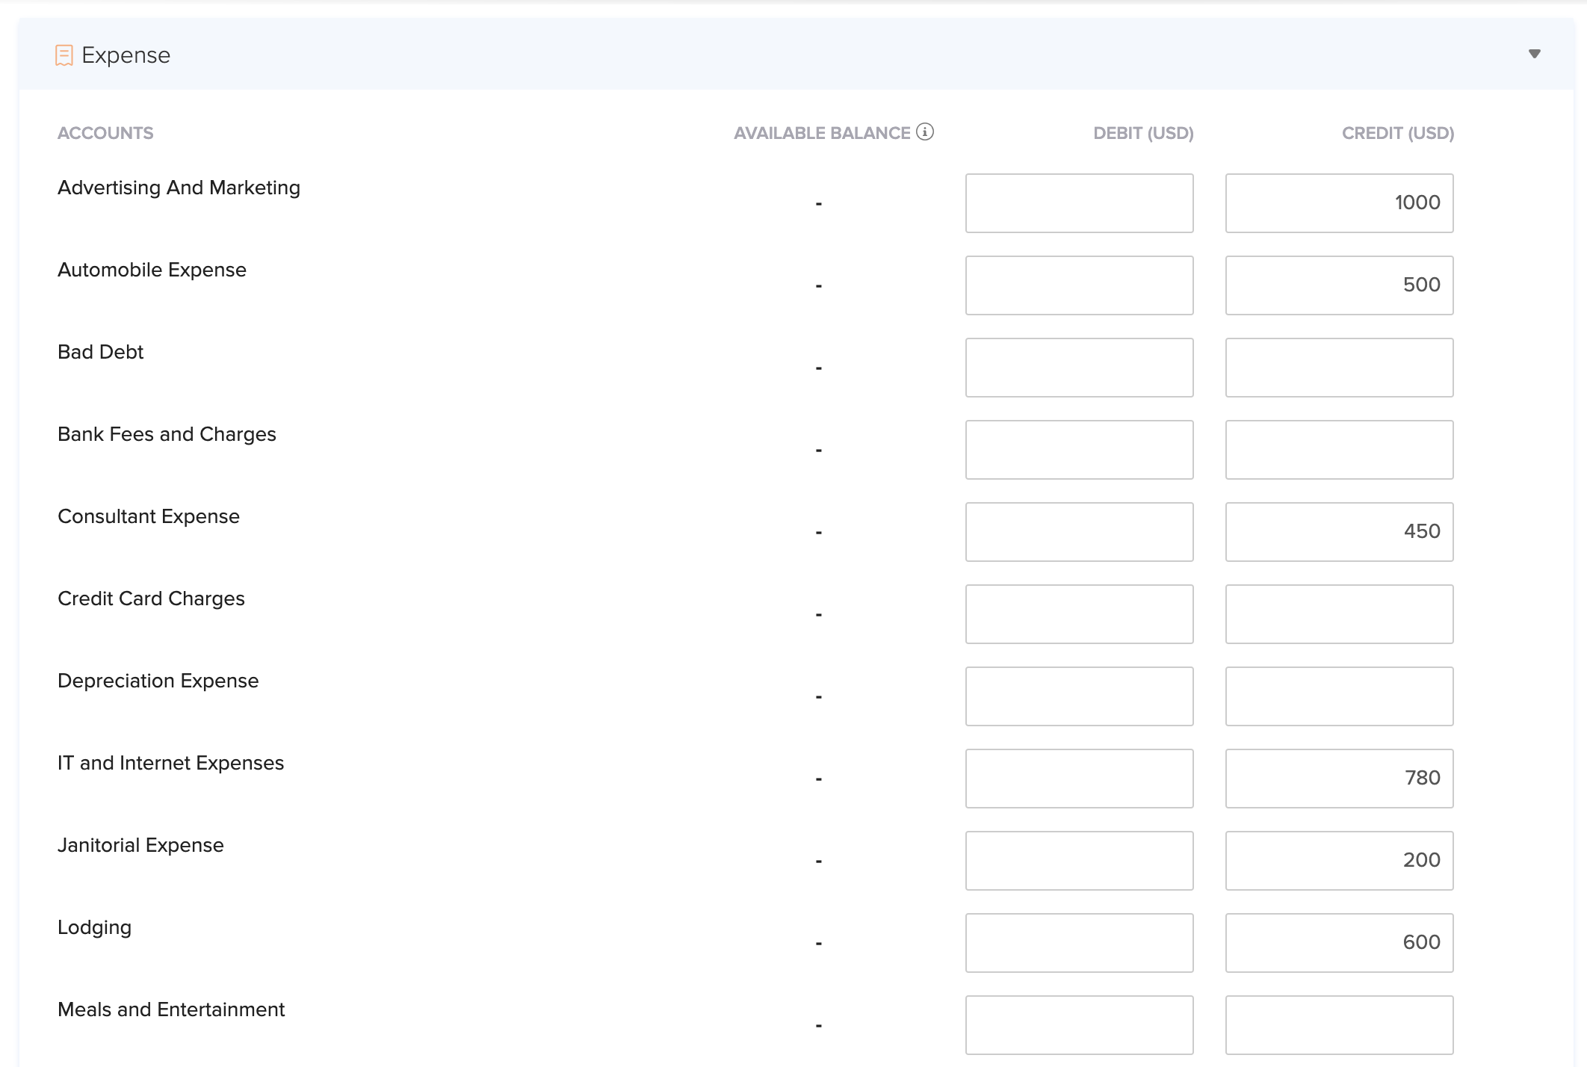Click the Available Balance info icon
Image resolution: width=1587 pixels, height=1067 pixels.
(x=925, y=132)
